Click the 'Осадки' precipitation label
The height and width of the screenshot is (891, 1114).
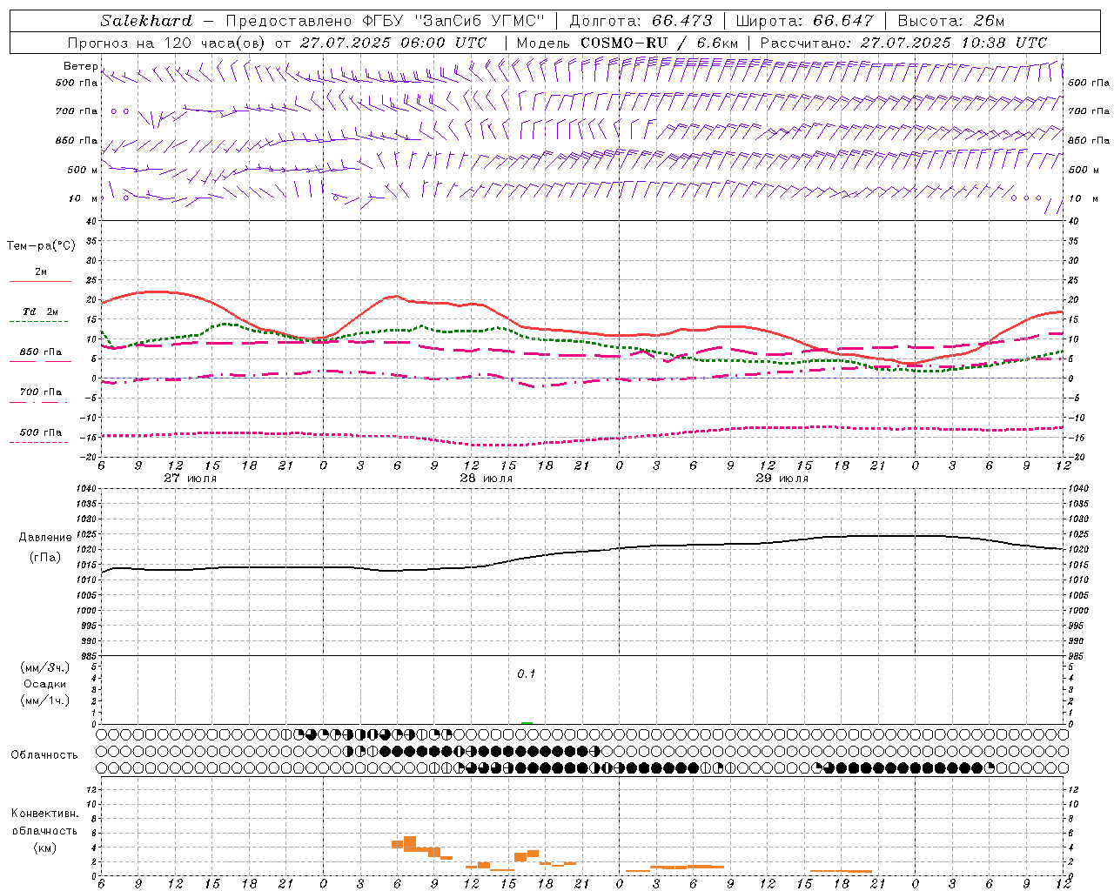(44, 684)
